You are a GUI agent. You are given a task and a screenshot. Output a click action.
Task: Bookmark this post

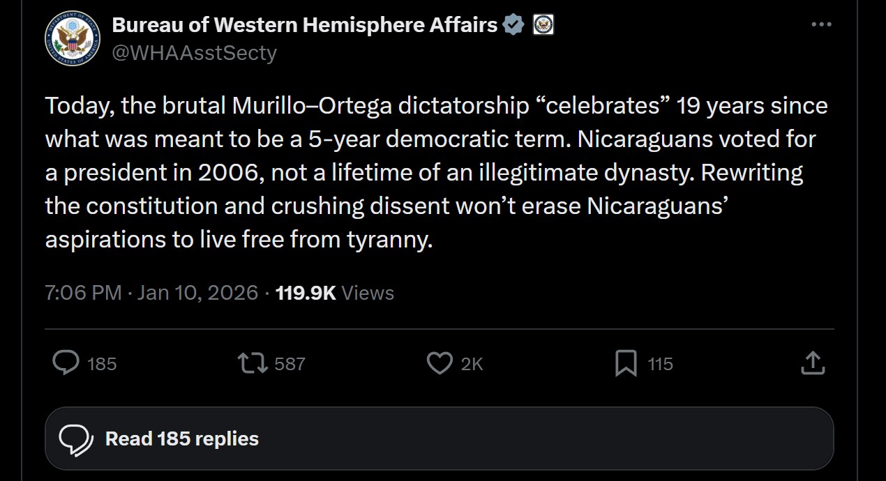(x=626, y=363)
